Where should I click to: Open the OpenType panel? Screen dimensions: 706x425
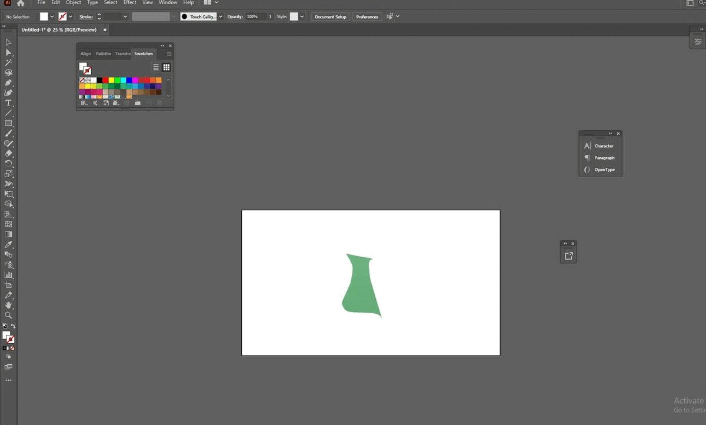click(x=600, y=170)
